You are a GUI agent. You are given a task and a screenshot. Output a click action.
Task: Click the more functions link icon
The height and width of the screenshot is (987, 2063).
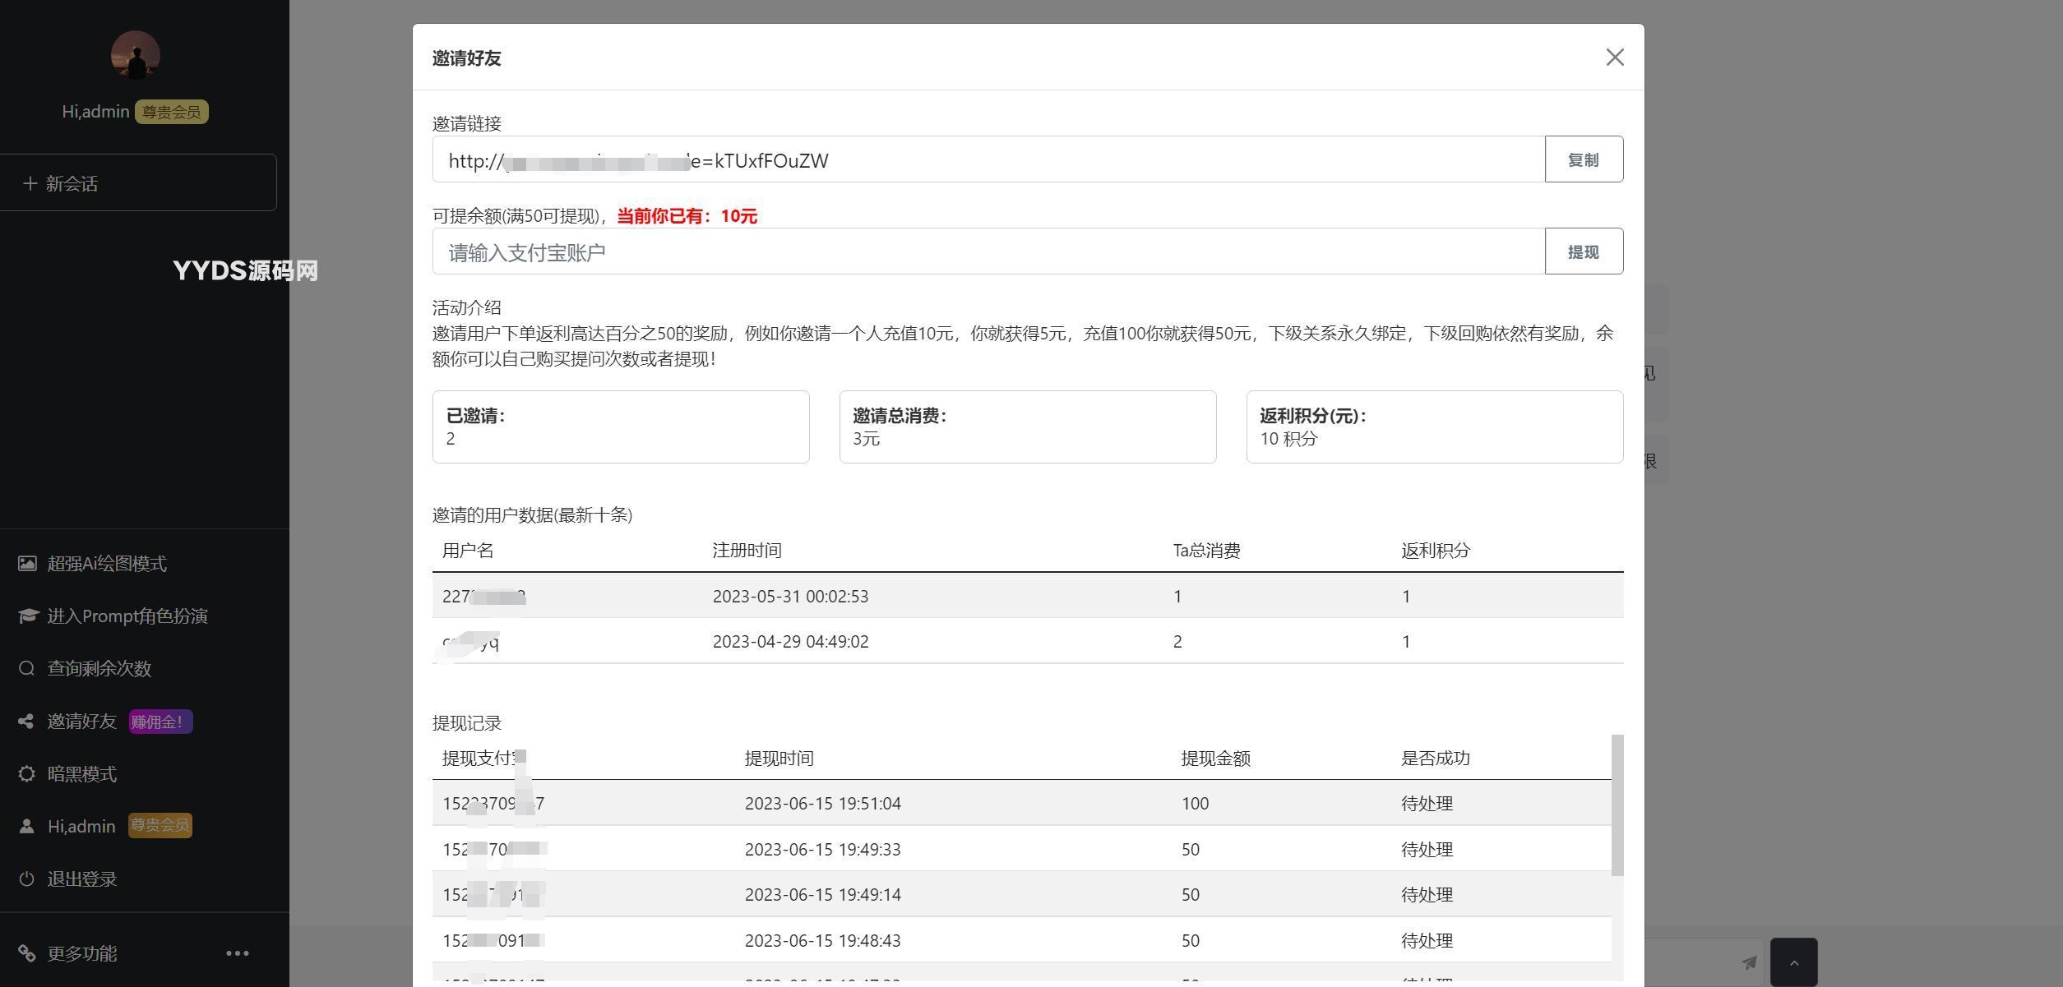click(27, 953)
